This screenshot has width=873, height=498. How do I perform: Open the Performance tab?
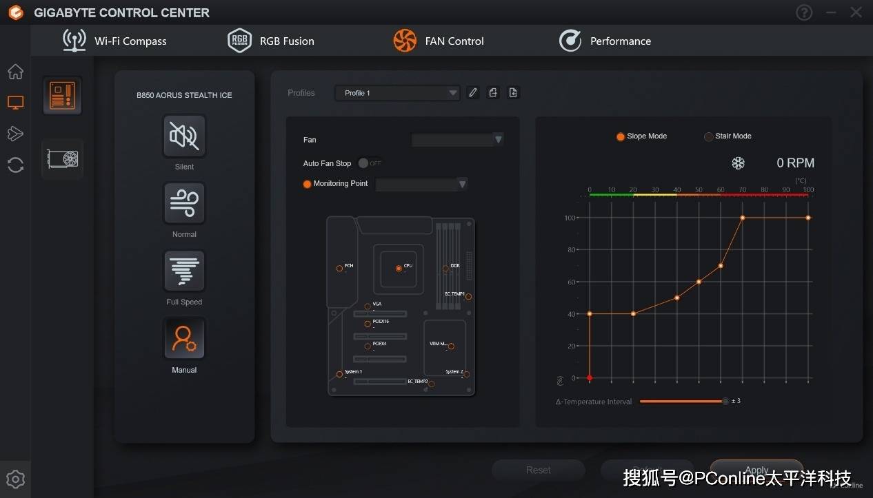point(605,41)
